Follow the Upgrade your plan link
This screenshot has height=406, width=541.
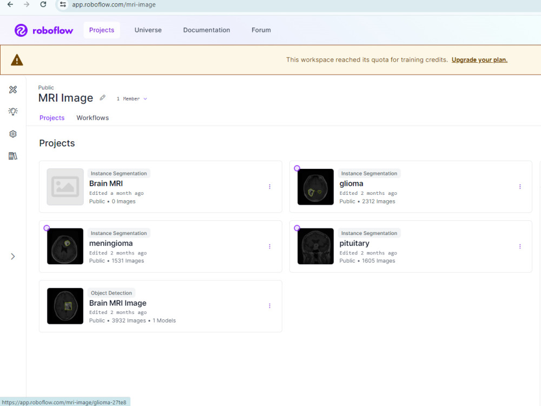479,60
